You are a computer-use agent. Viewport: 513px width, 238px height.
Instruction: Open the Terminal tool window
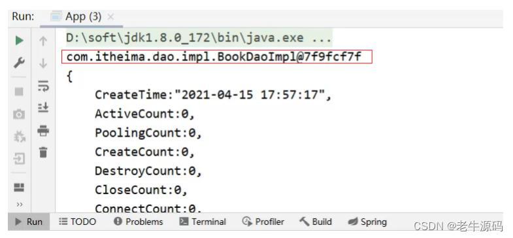tap(203, 222)
